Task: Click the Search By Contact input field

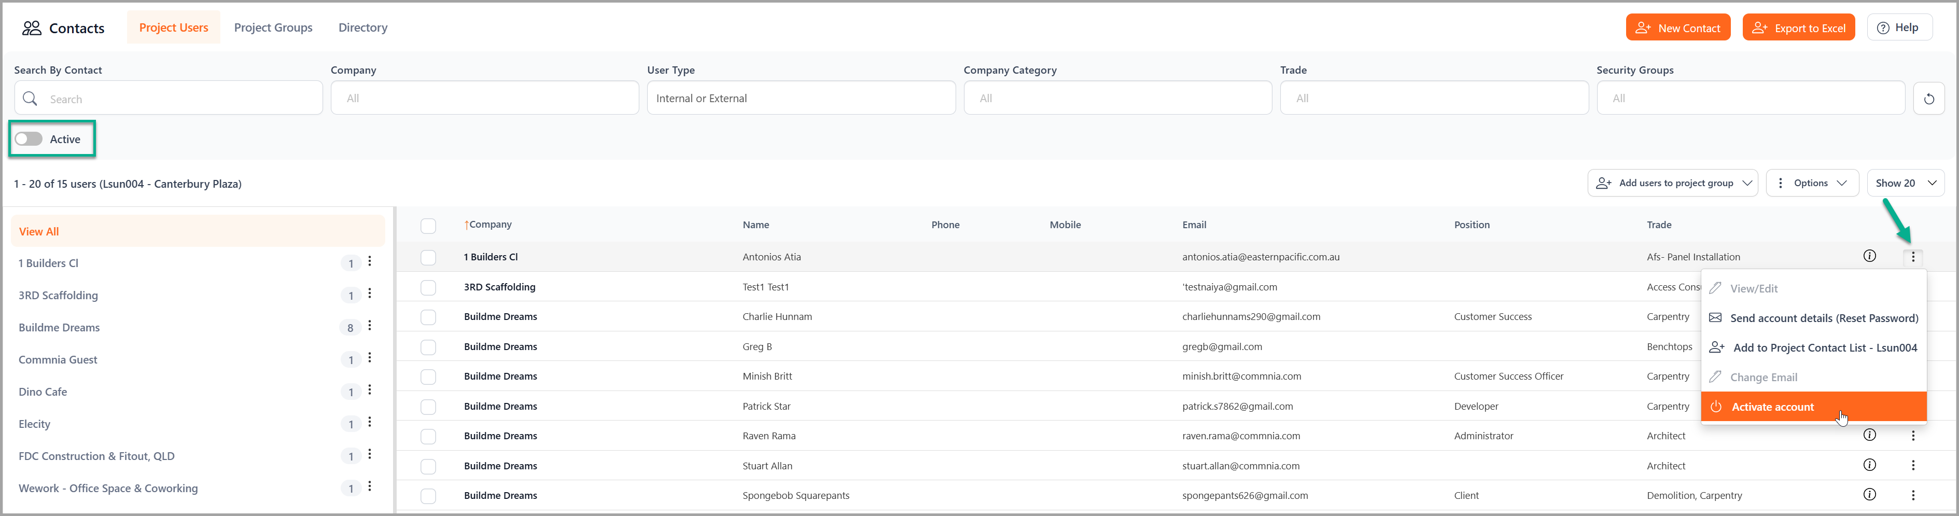Action: (168, 98)
